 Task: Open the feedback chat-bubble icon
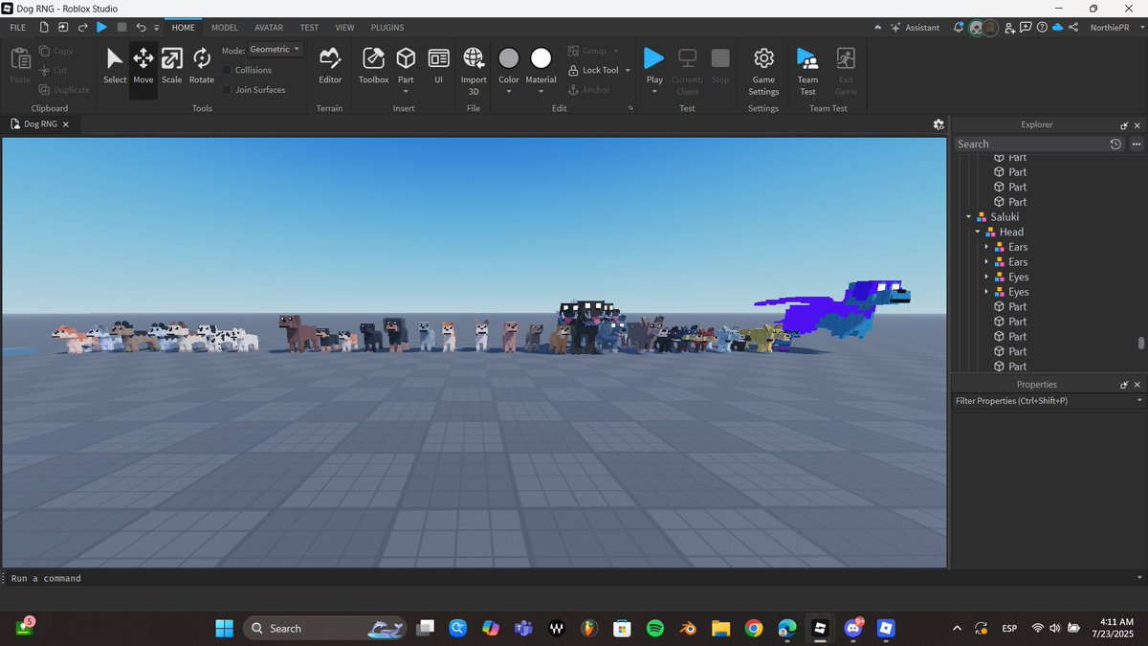[1026, 28]
